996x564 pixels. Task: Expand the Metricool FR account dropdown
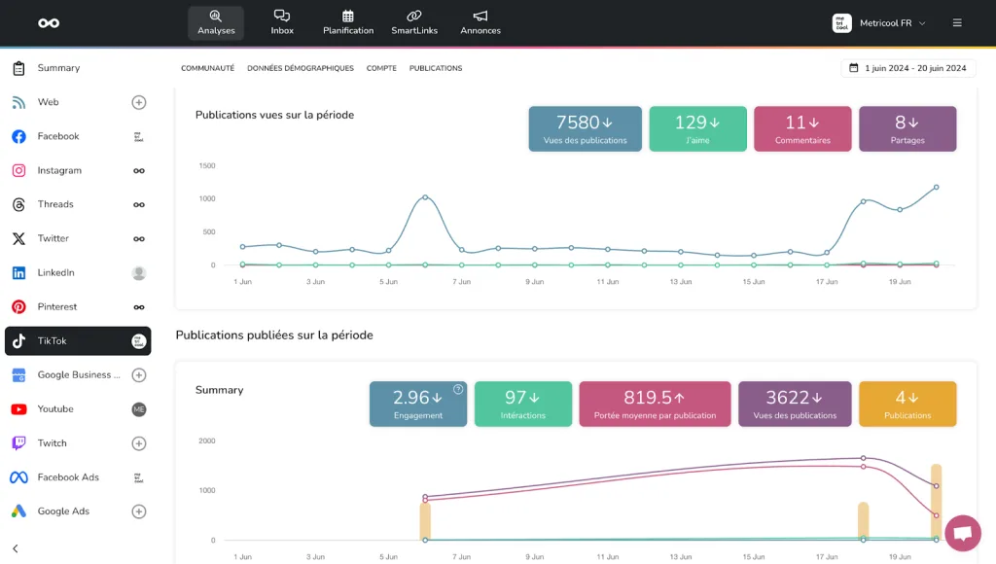click(879, 23)
